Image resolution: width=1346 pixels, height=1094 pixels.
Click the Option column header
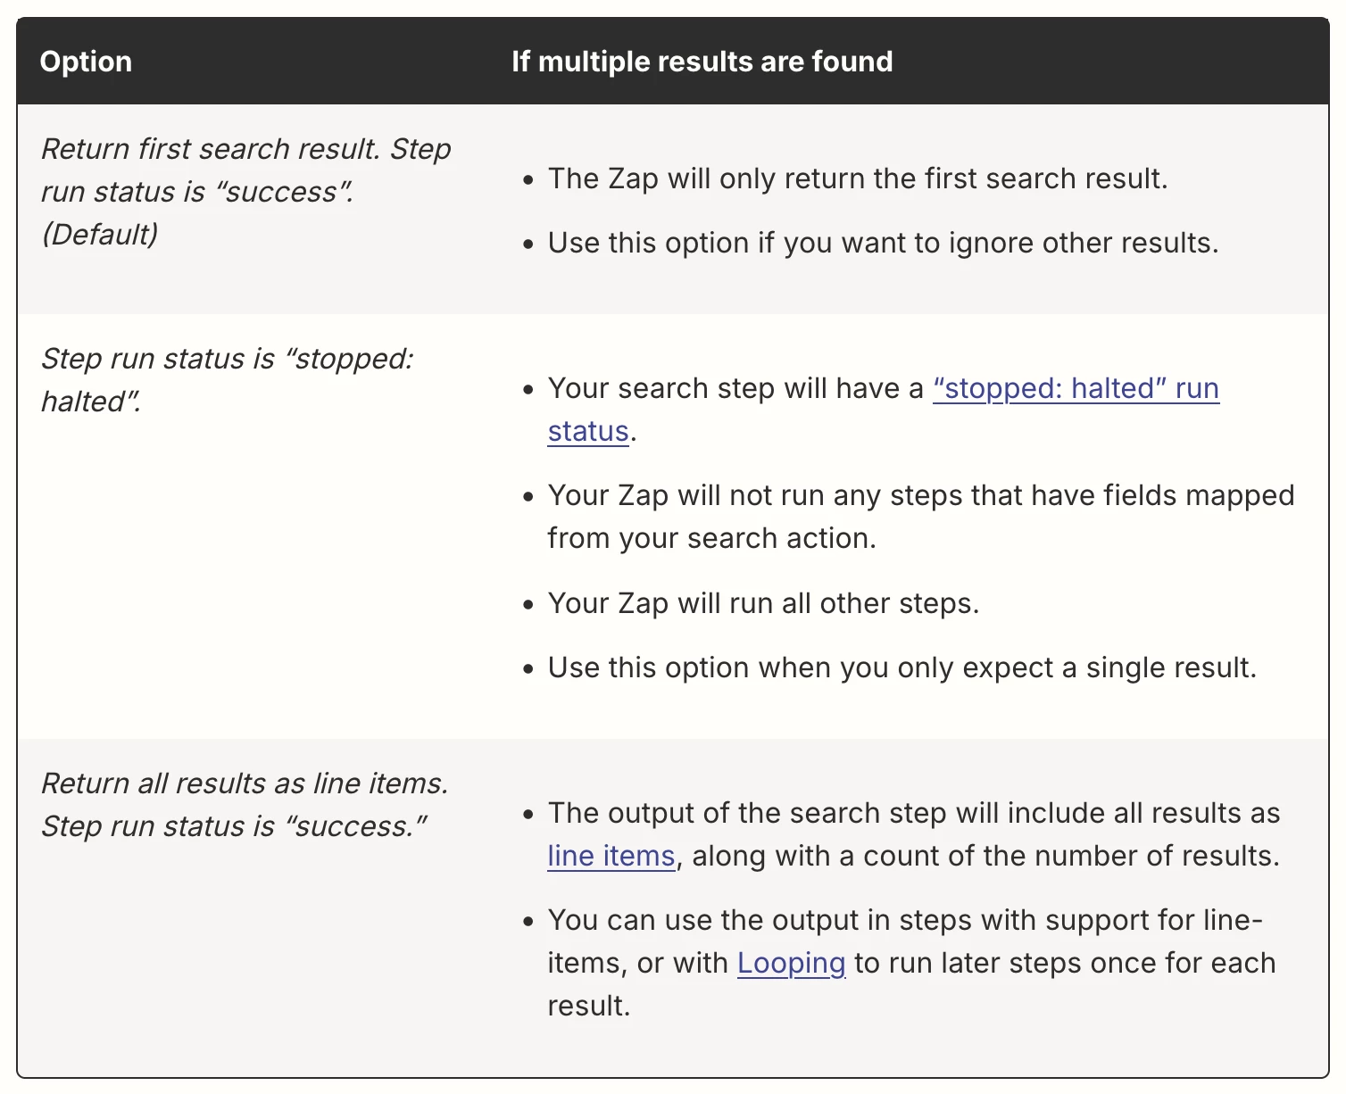tap(86, 62)
